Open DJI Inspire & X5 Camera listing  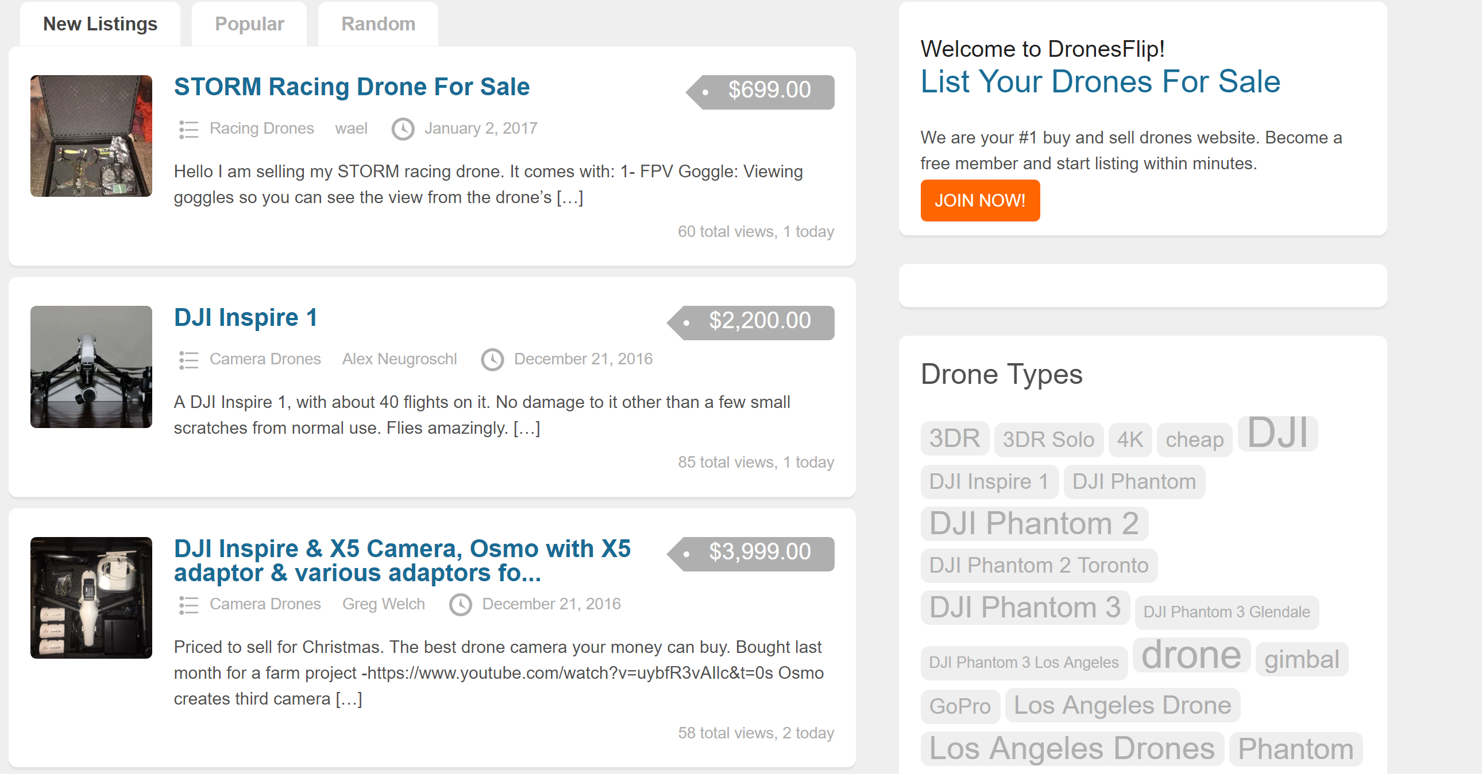pyautogui.click(x=402, y=561)
